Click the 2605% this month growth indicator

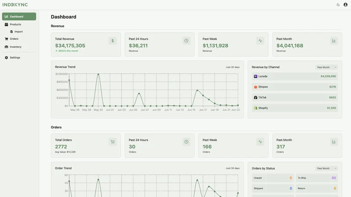(67, 51)
